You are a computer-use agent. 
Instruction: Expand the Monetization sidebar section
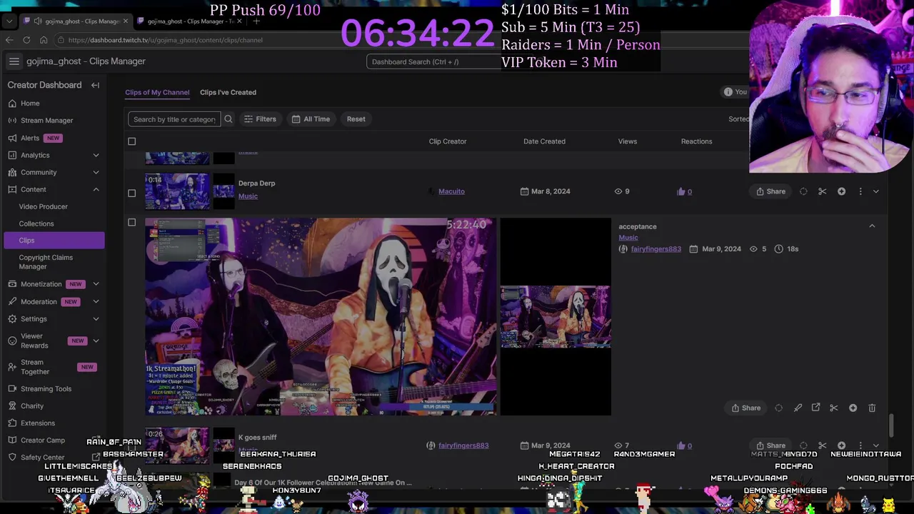coord(96,284)
